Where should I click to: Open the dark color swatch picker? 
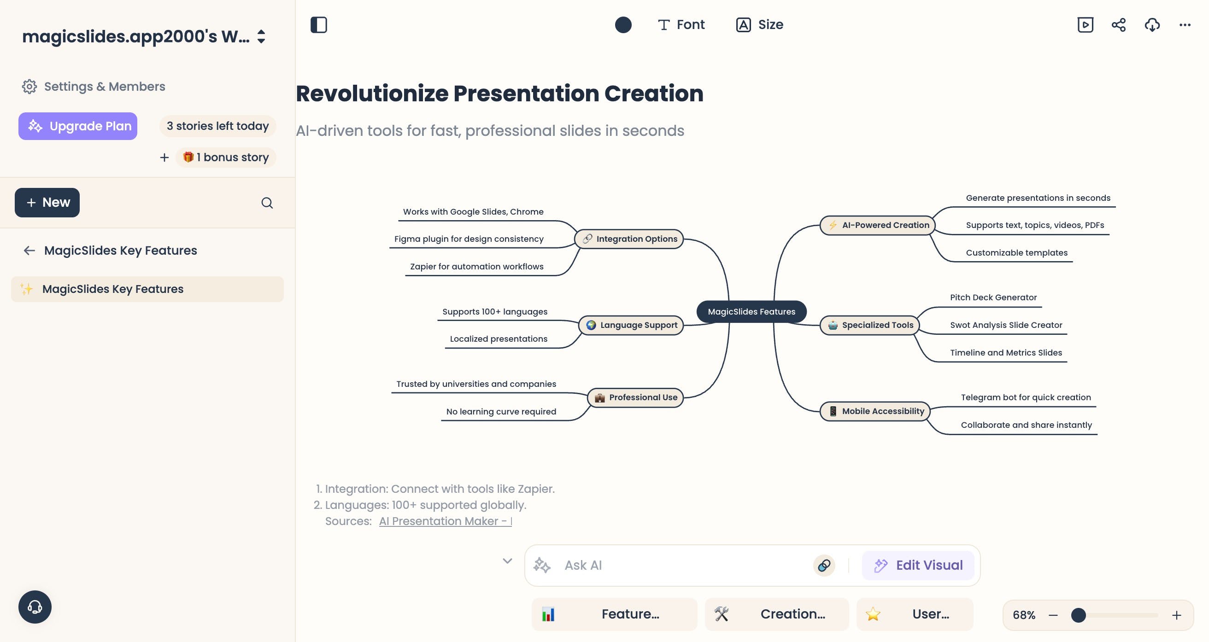[x=623, y=24]
